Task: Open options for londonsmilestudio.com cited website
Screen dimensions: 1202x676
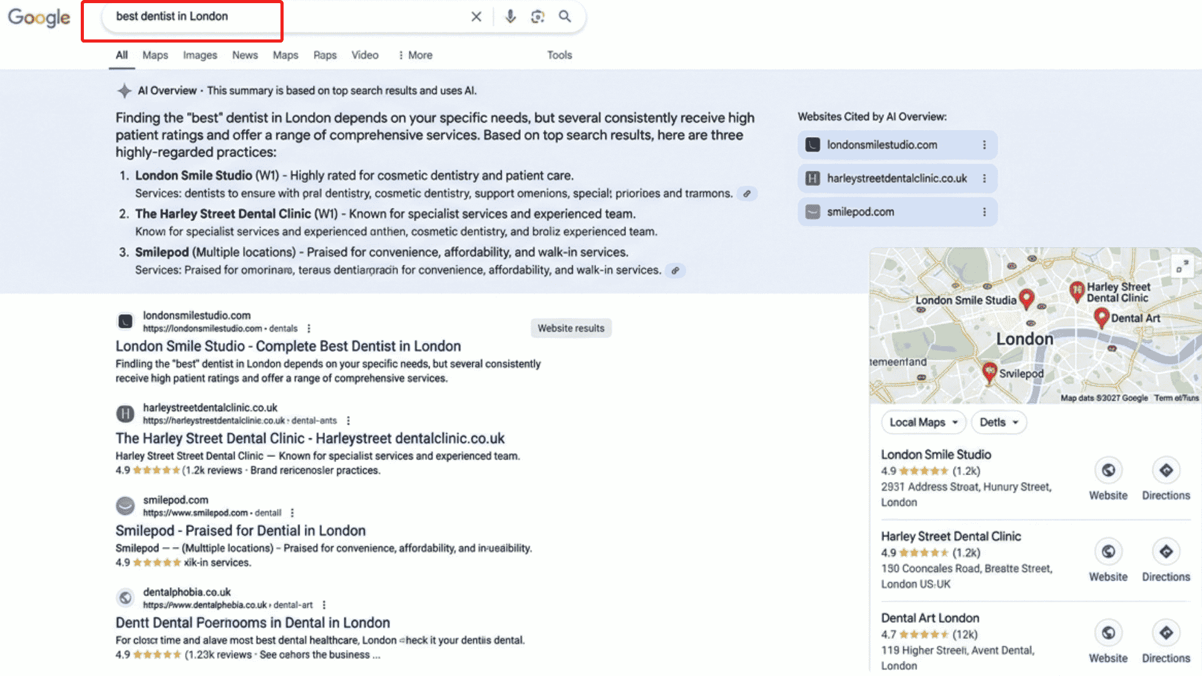Action: [x=984, y=145]
